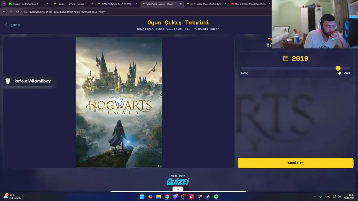Viewport: 358px width, 201px height.
Task: Switch to ŞİMDİYE KADARKİ EN İYİ OYUN tab
Action: [117, 4]
